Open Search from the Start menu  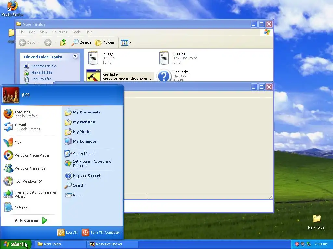[x=74, y=185]
